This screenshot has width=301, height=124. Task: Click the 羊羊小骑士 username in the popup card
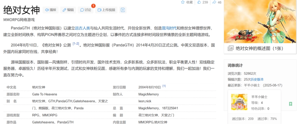pos(259,97)
